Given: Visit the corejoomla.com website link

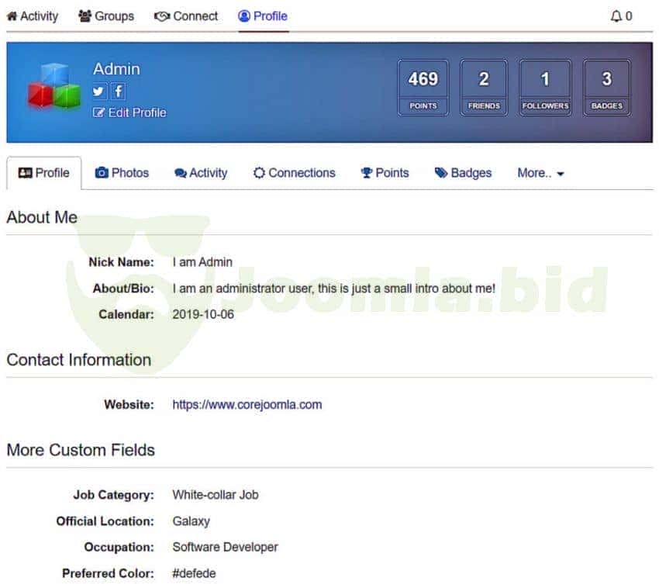Looking at the screenshot, I should [247, 404].
